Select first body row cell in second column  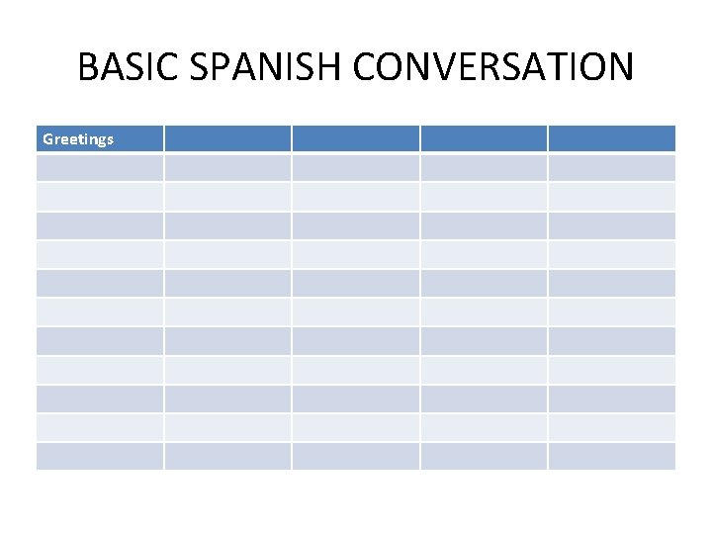[x=227, y=167]
